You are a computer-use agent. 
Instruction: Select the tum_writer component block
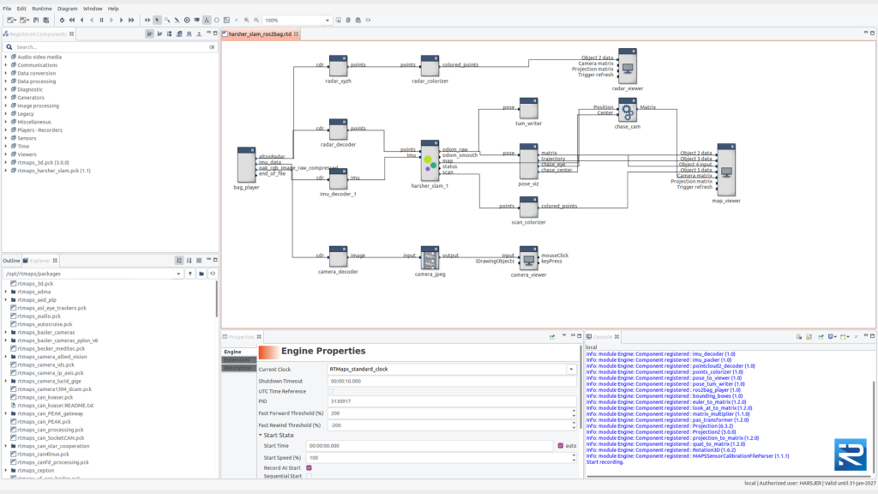[528, 108]
